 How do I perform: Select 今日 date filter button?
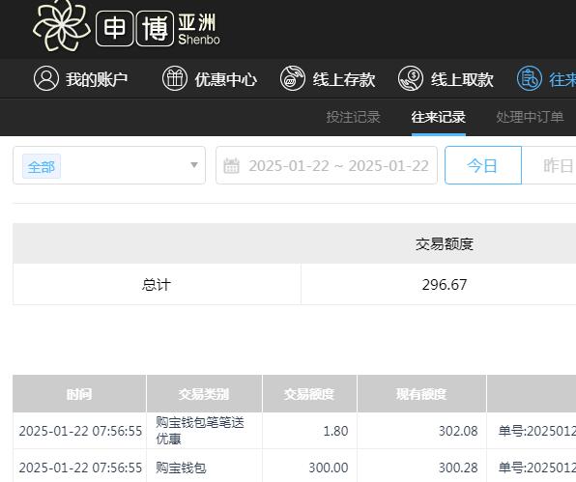[482, 165]
